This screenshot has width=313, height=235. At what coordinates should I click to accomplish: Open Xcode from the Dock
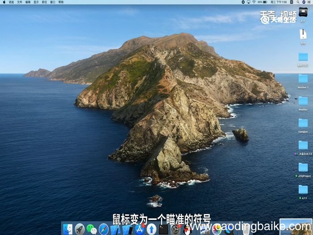(x=115, y=230)
